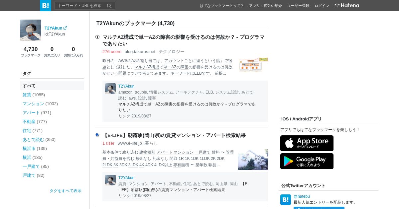Open the App Store download badge

pyautogui.click(x=307, y=143)
